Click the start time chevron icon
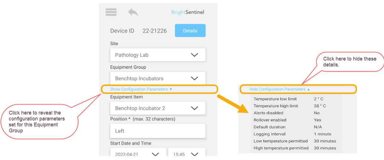384x160 pixels. click(195, 154)
